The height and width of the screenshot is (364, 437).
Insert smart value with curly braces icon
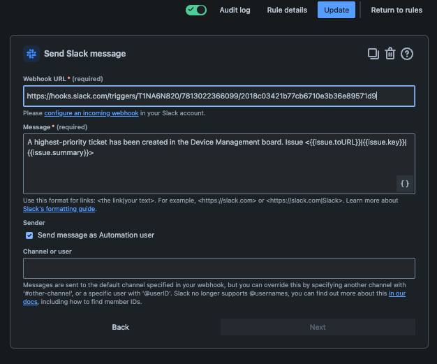pyautogui.click(x=404, y=184)
